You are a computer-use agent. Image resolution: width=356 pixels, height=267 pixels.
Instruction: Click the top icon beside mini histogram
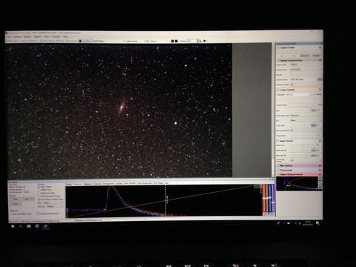point(320,179)
